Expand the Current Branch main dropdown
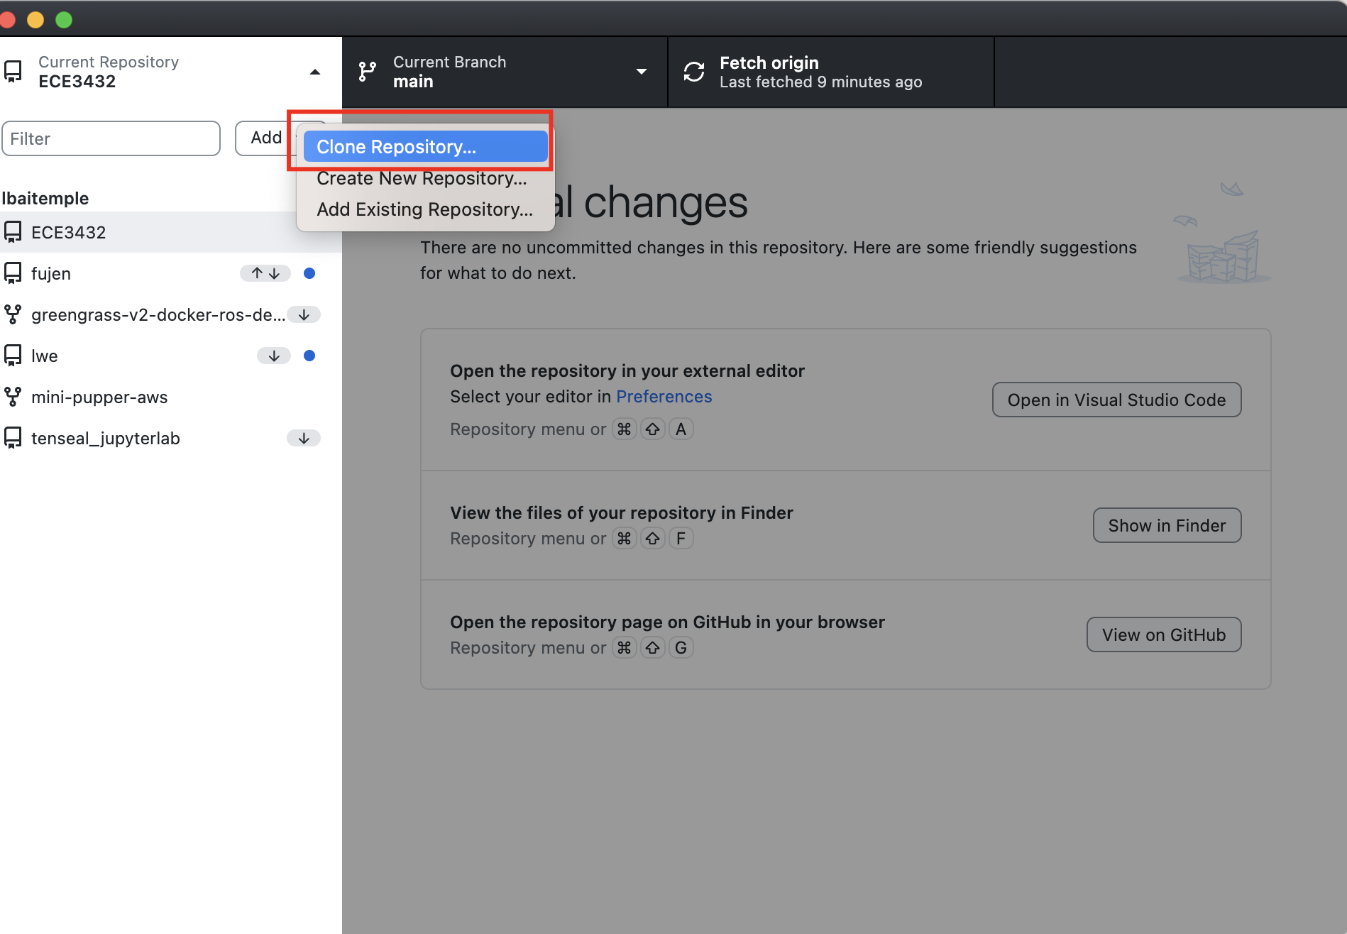This screenshot has width=1347, height=934. coord(642,72)
